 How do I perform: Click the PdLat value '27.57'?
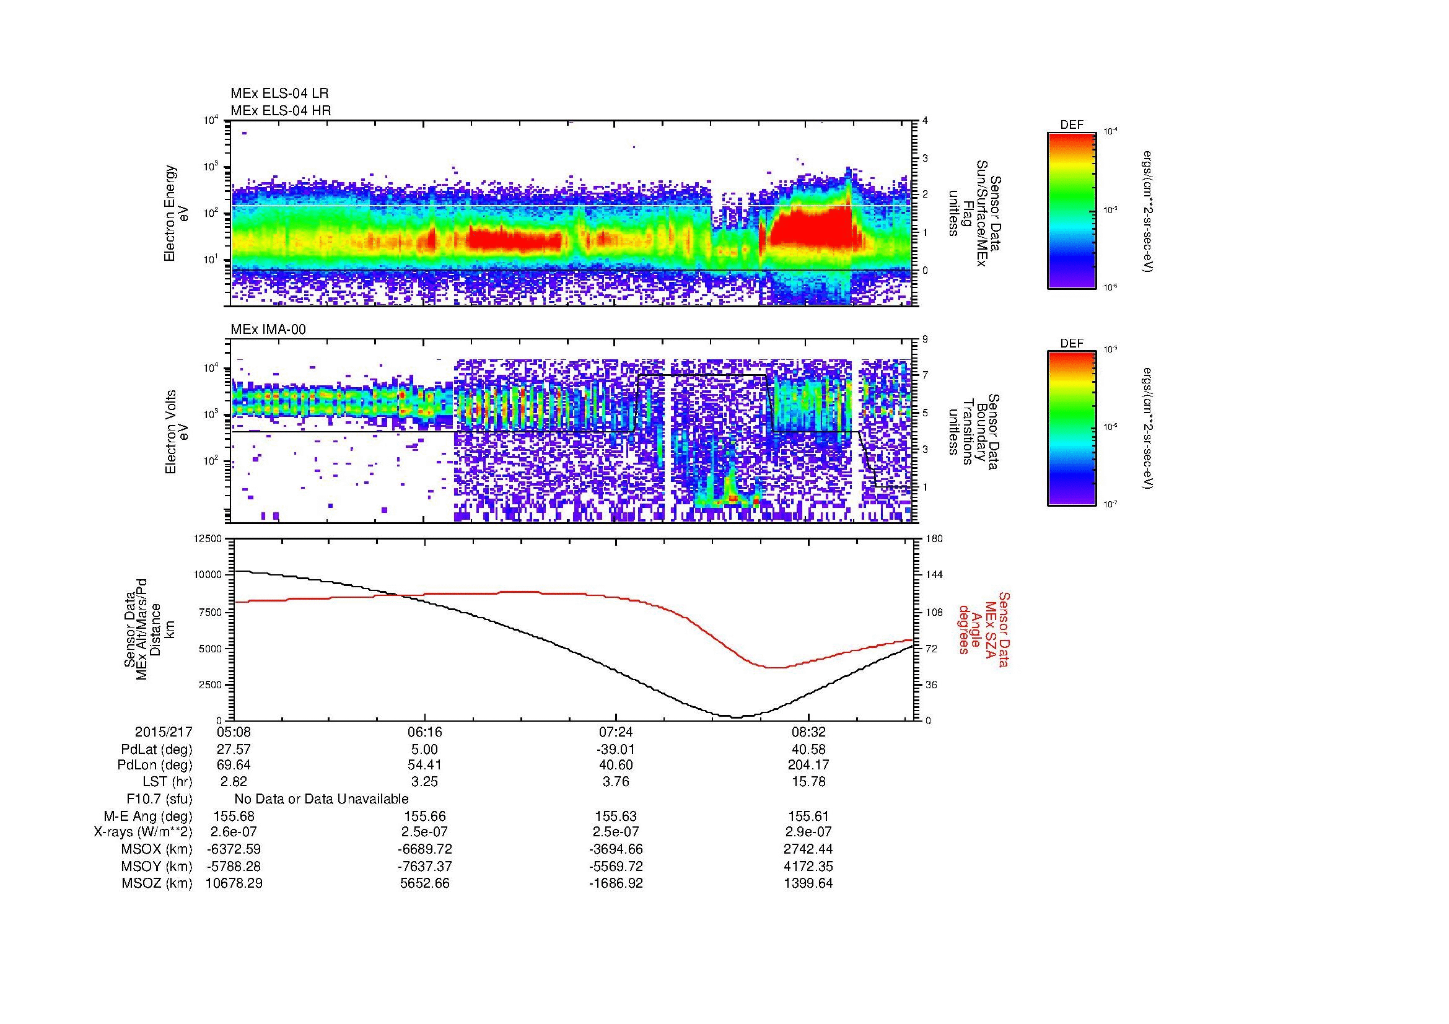(x=234, y=750)
